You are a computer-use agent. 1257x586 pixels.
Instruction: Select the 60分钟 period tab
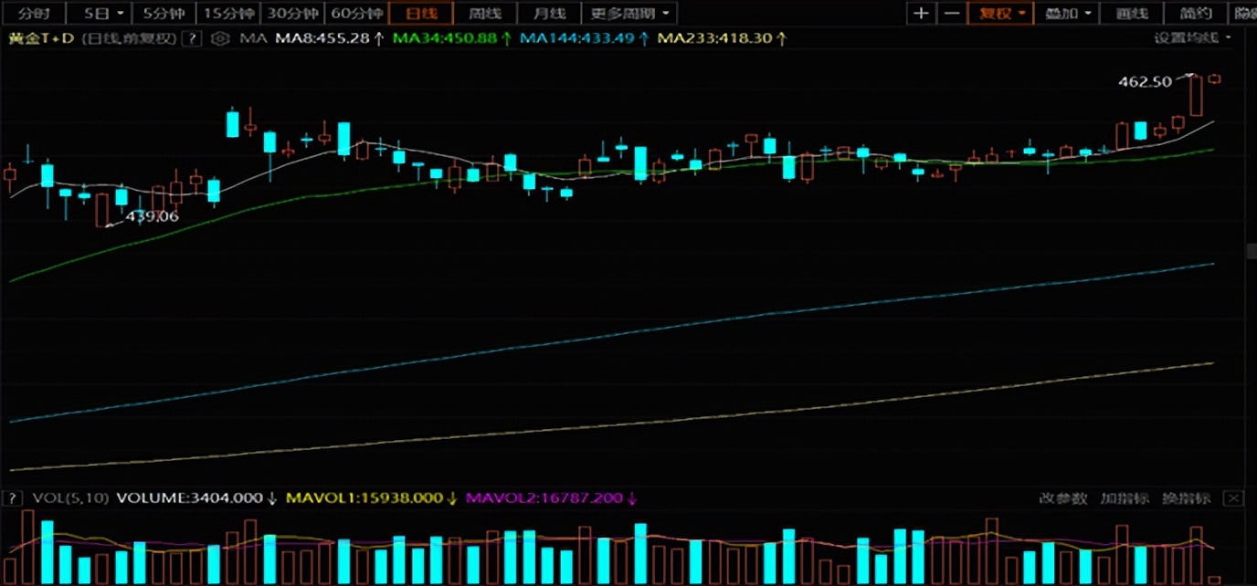356,14
